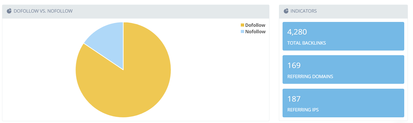Viewport: 413px width, 123px height.
Task: Click the Dofollow vs. Nofollow panel header bar
Action: pyautogui.click(x=168, y=11)
